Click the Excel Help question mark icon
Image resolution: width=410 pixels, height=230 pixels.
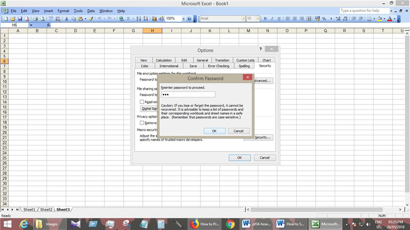tap(189, 18)
